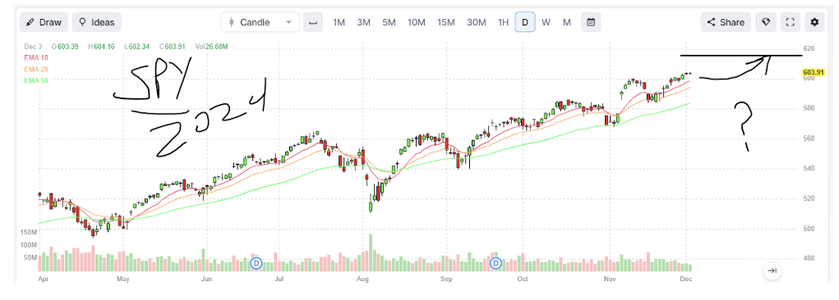Screen dimensions: 839x300
Task: Select the 1H timeframe
Action: click(x=503, y=22)
